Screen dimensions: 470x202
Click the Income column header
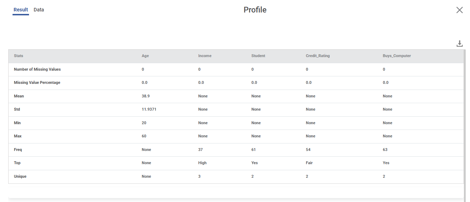(205, 56)
